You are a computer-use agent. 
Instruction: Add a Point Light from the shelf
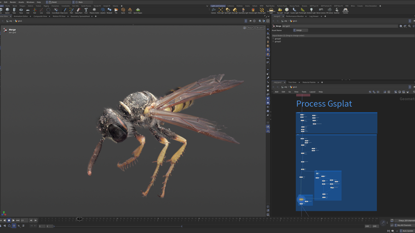click(x=220, y=11)
